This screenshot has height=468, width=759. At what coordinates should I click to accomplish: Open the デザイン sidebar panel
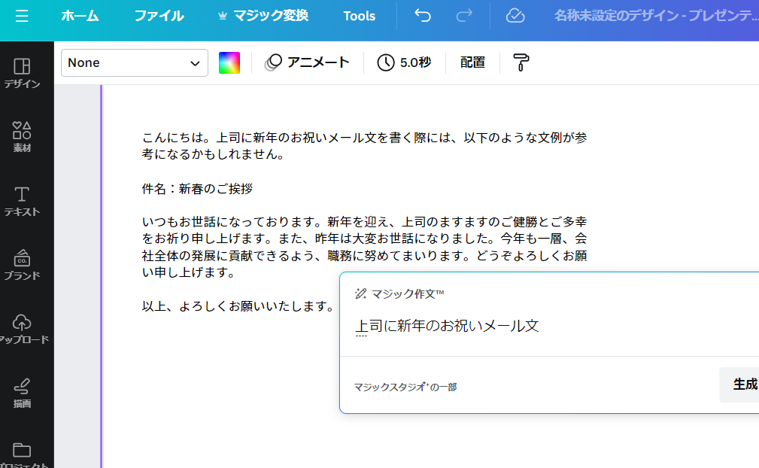pos(22,73)
